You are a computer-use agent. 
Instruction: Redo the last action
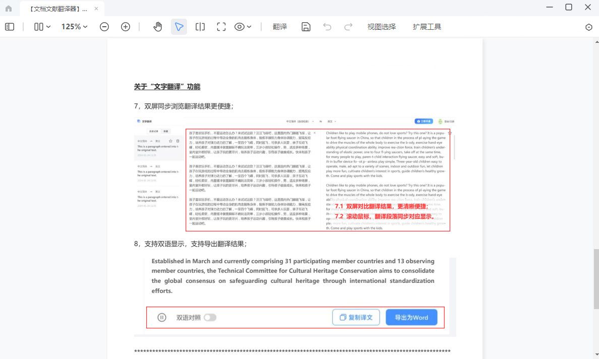(x=348, y=27)
